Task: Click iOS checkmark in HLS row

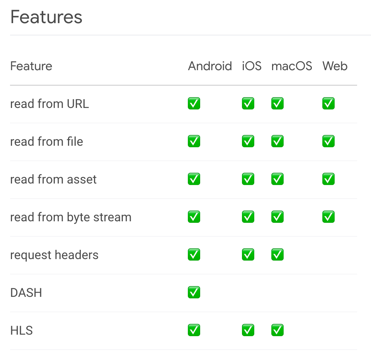Action: 248,330
